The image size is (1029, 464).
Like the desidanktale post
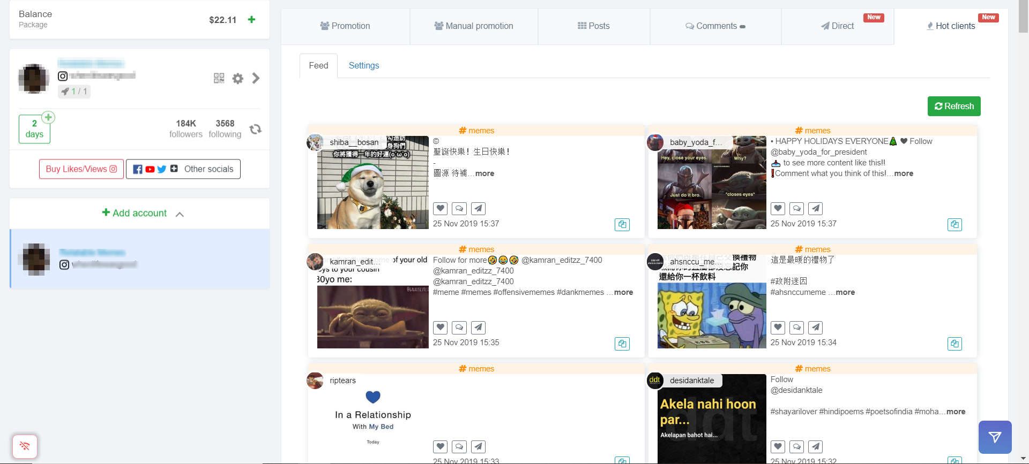coord(778,446)
